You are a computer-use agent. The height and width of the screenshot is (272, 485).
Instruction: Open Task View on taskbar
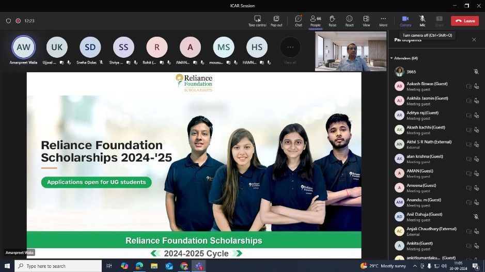(109, 266)
